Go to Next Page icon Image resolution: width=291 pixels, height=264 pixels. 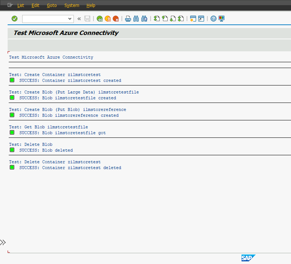pyautogui.click(x=173, y=19)
